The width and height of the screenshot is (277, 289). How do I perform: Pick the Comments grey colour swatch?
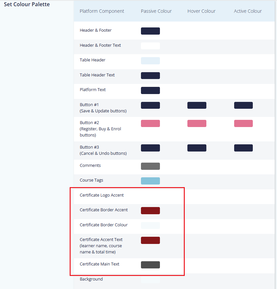tap(150, 166)
